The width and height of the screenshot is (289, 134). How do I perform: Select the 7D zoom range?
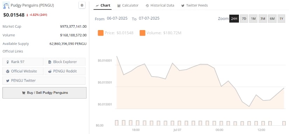[244, 19]
